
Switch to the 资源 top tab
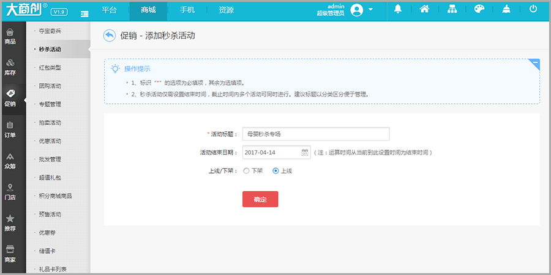coord(227,10)
